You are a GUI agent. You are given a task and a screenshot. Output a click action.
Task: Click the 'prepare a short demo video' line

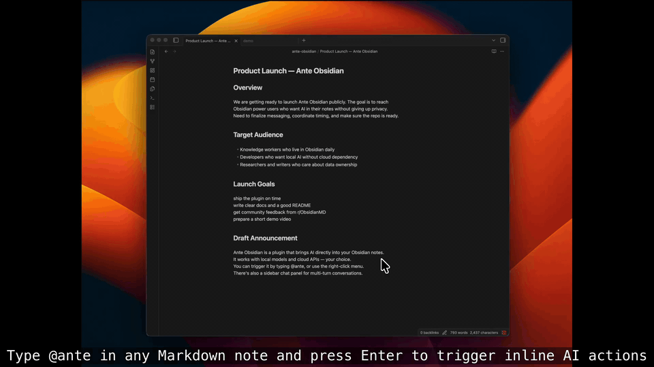point(262,219)
